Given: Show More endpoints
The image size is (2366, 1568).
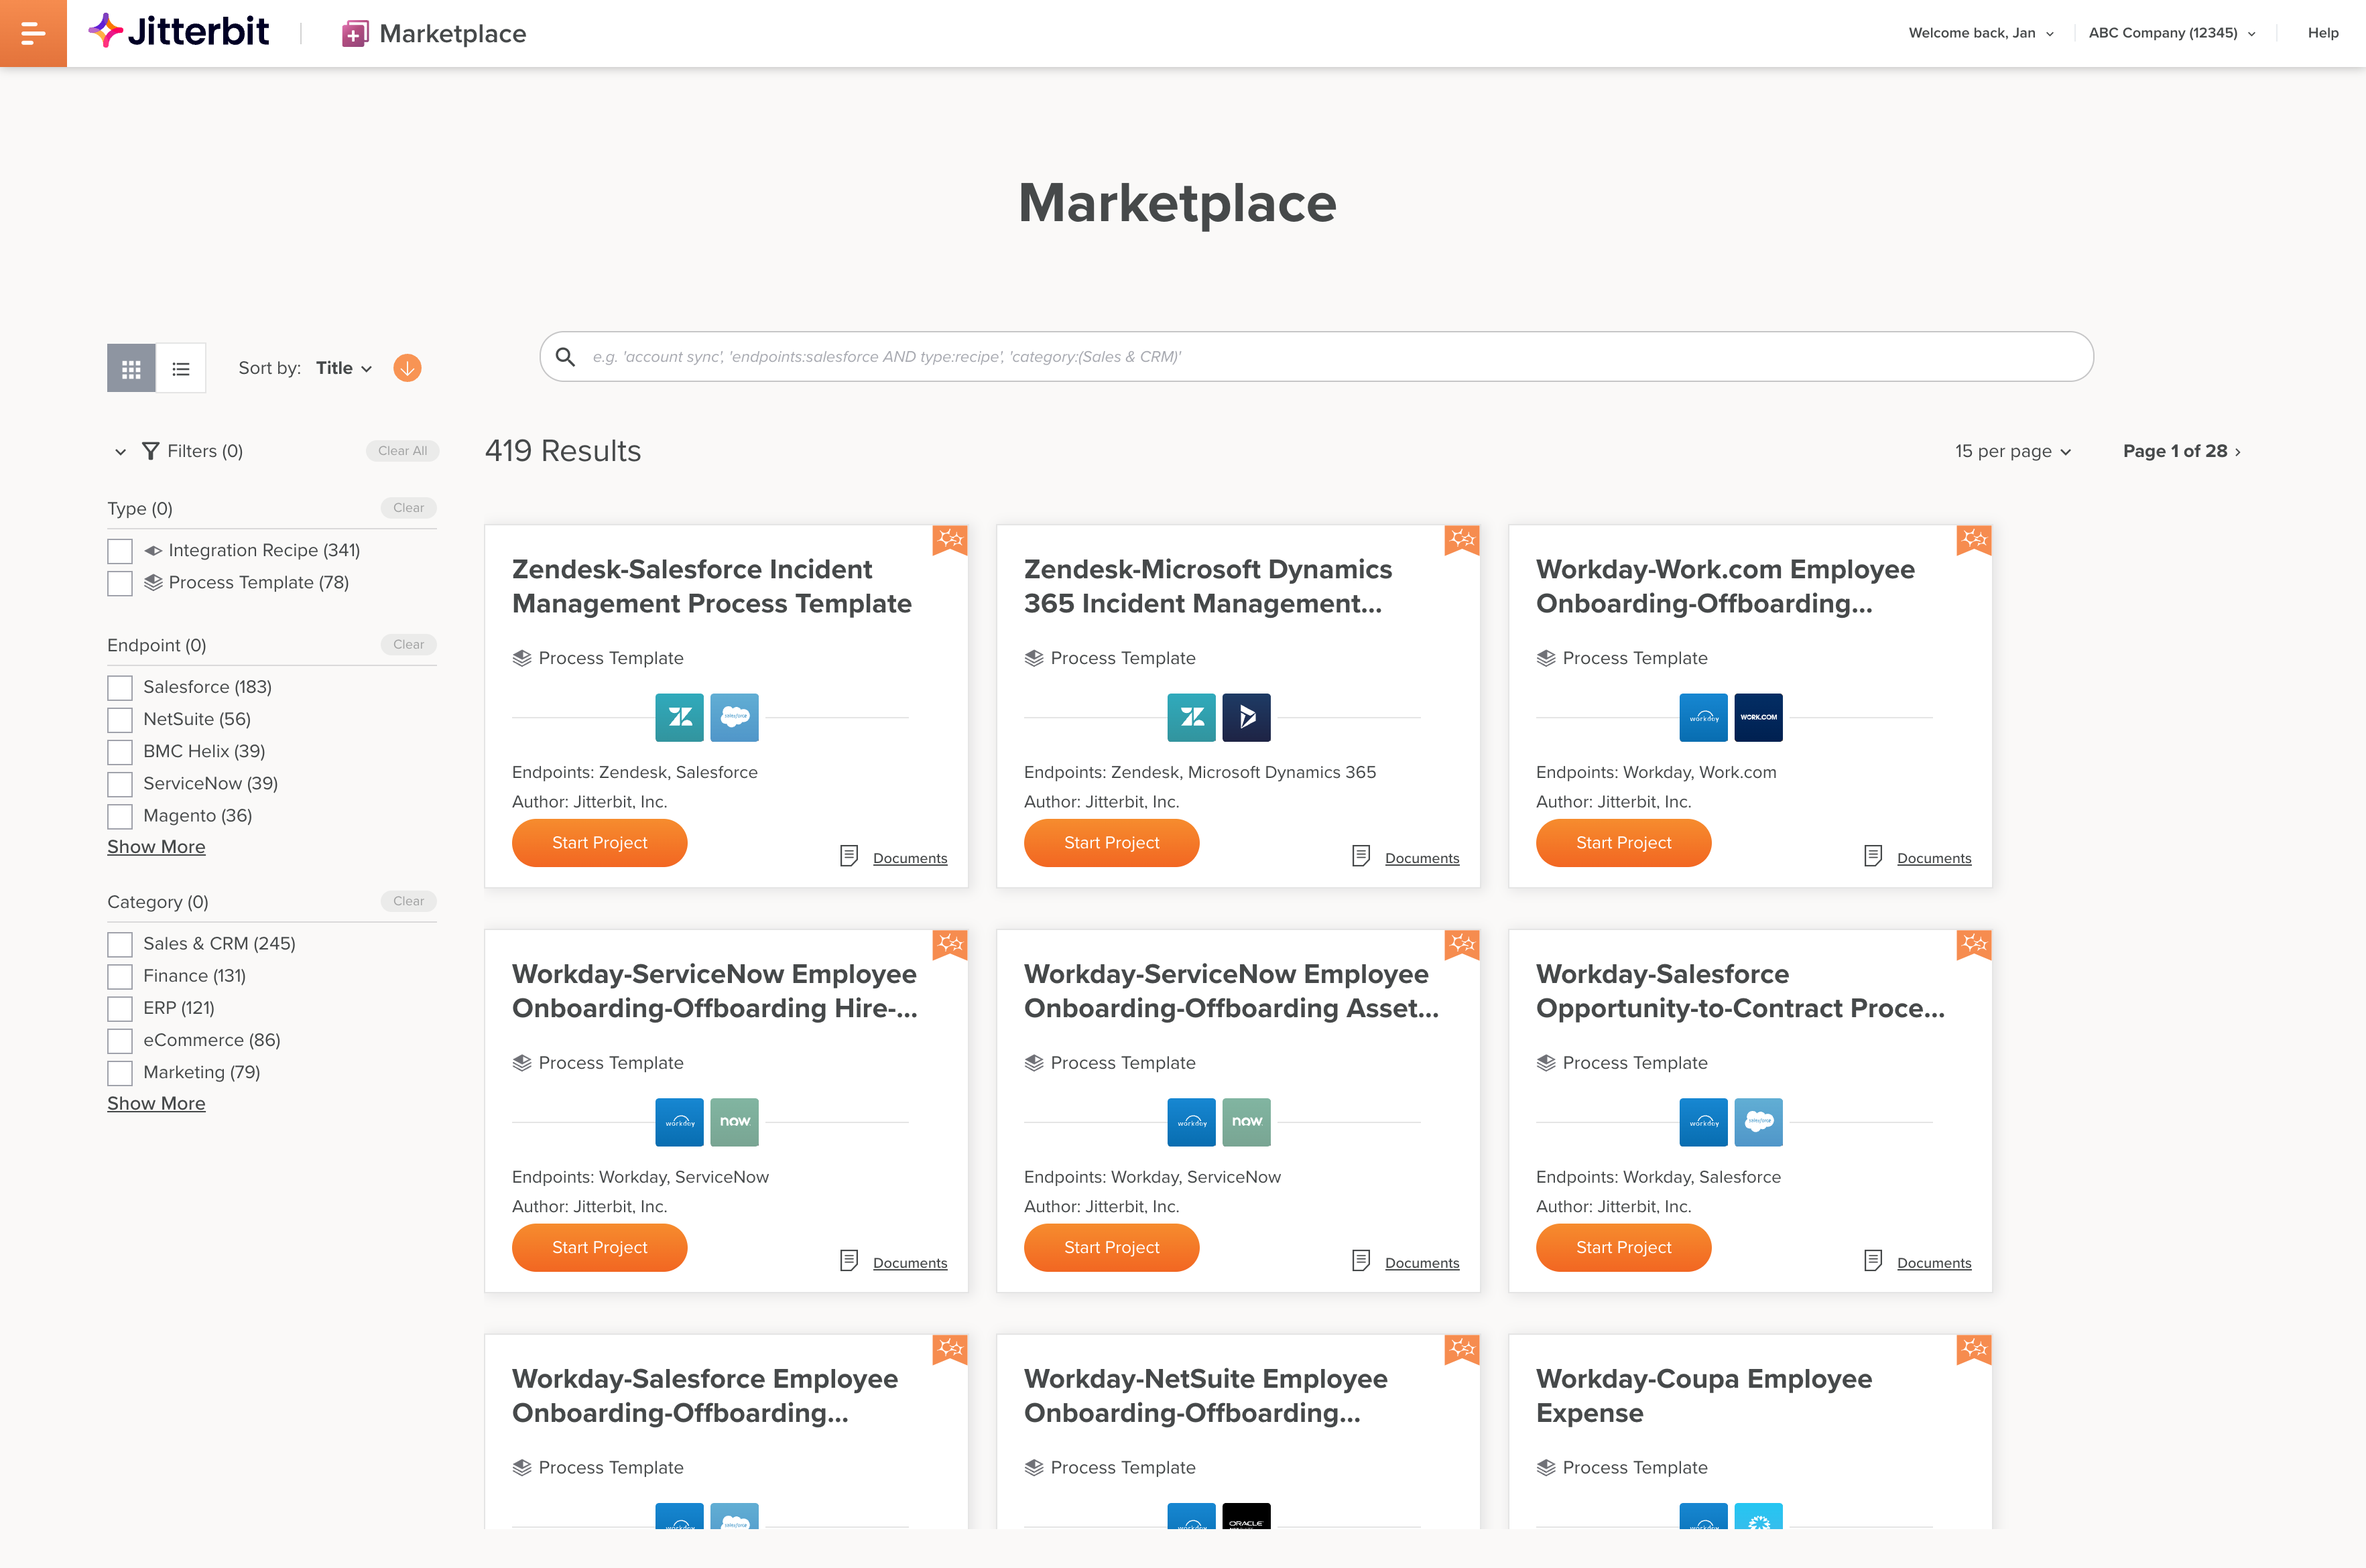Looking at the screenshot, I should [x=156, y=847].
